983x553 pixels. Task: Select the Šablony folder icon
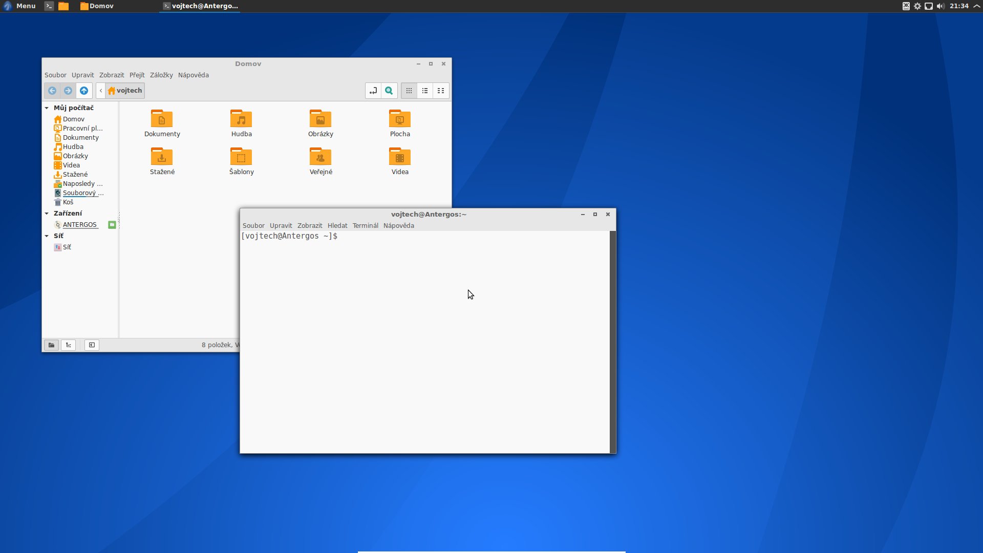241,156
